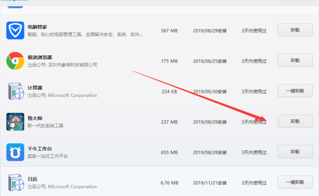Click 新一代的系统工具 description text
The height and width of the screenshot is (196, 319).
pyautogui.click(x=45, y=125)
